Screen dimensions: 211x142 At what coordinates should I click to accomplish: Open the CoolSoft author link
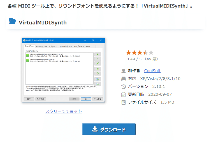(152, 71)
